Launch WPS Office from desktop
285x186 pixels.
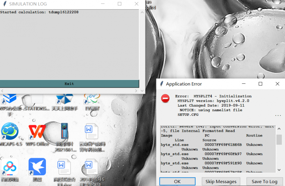(37, 131)
